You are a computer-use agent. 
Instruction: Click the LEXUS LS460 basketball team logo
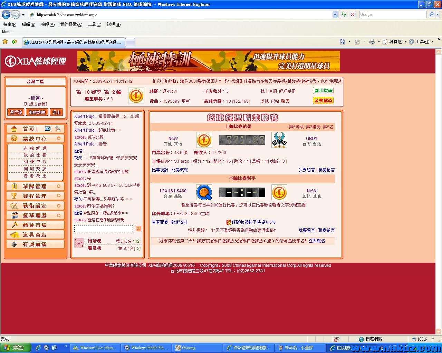pyautogui.click(x=204, y=192)
